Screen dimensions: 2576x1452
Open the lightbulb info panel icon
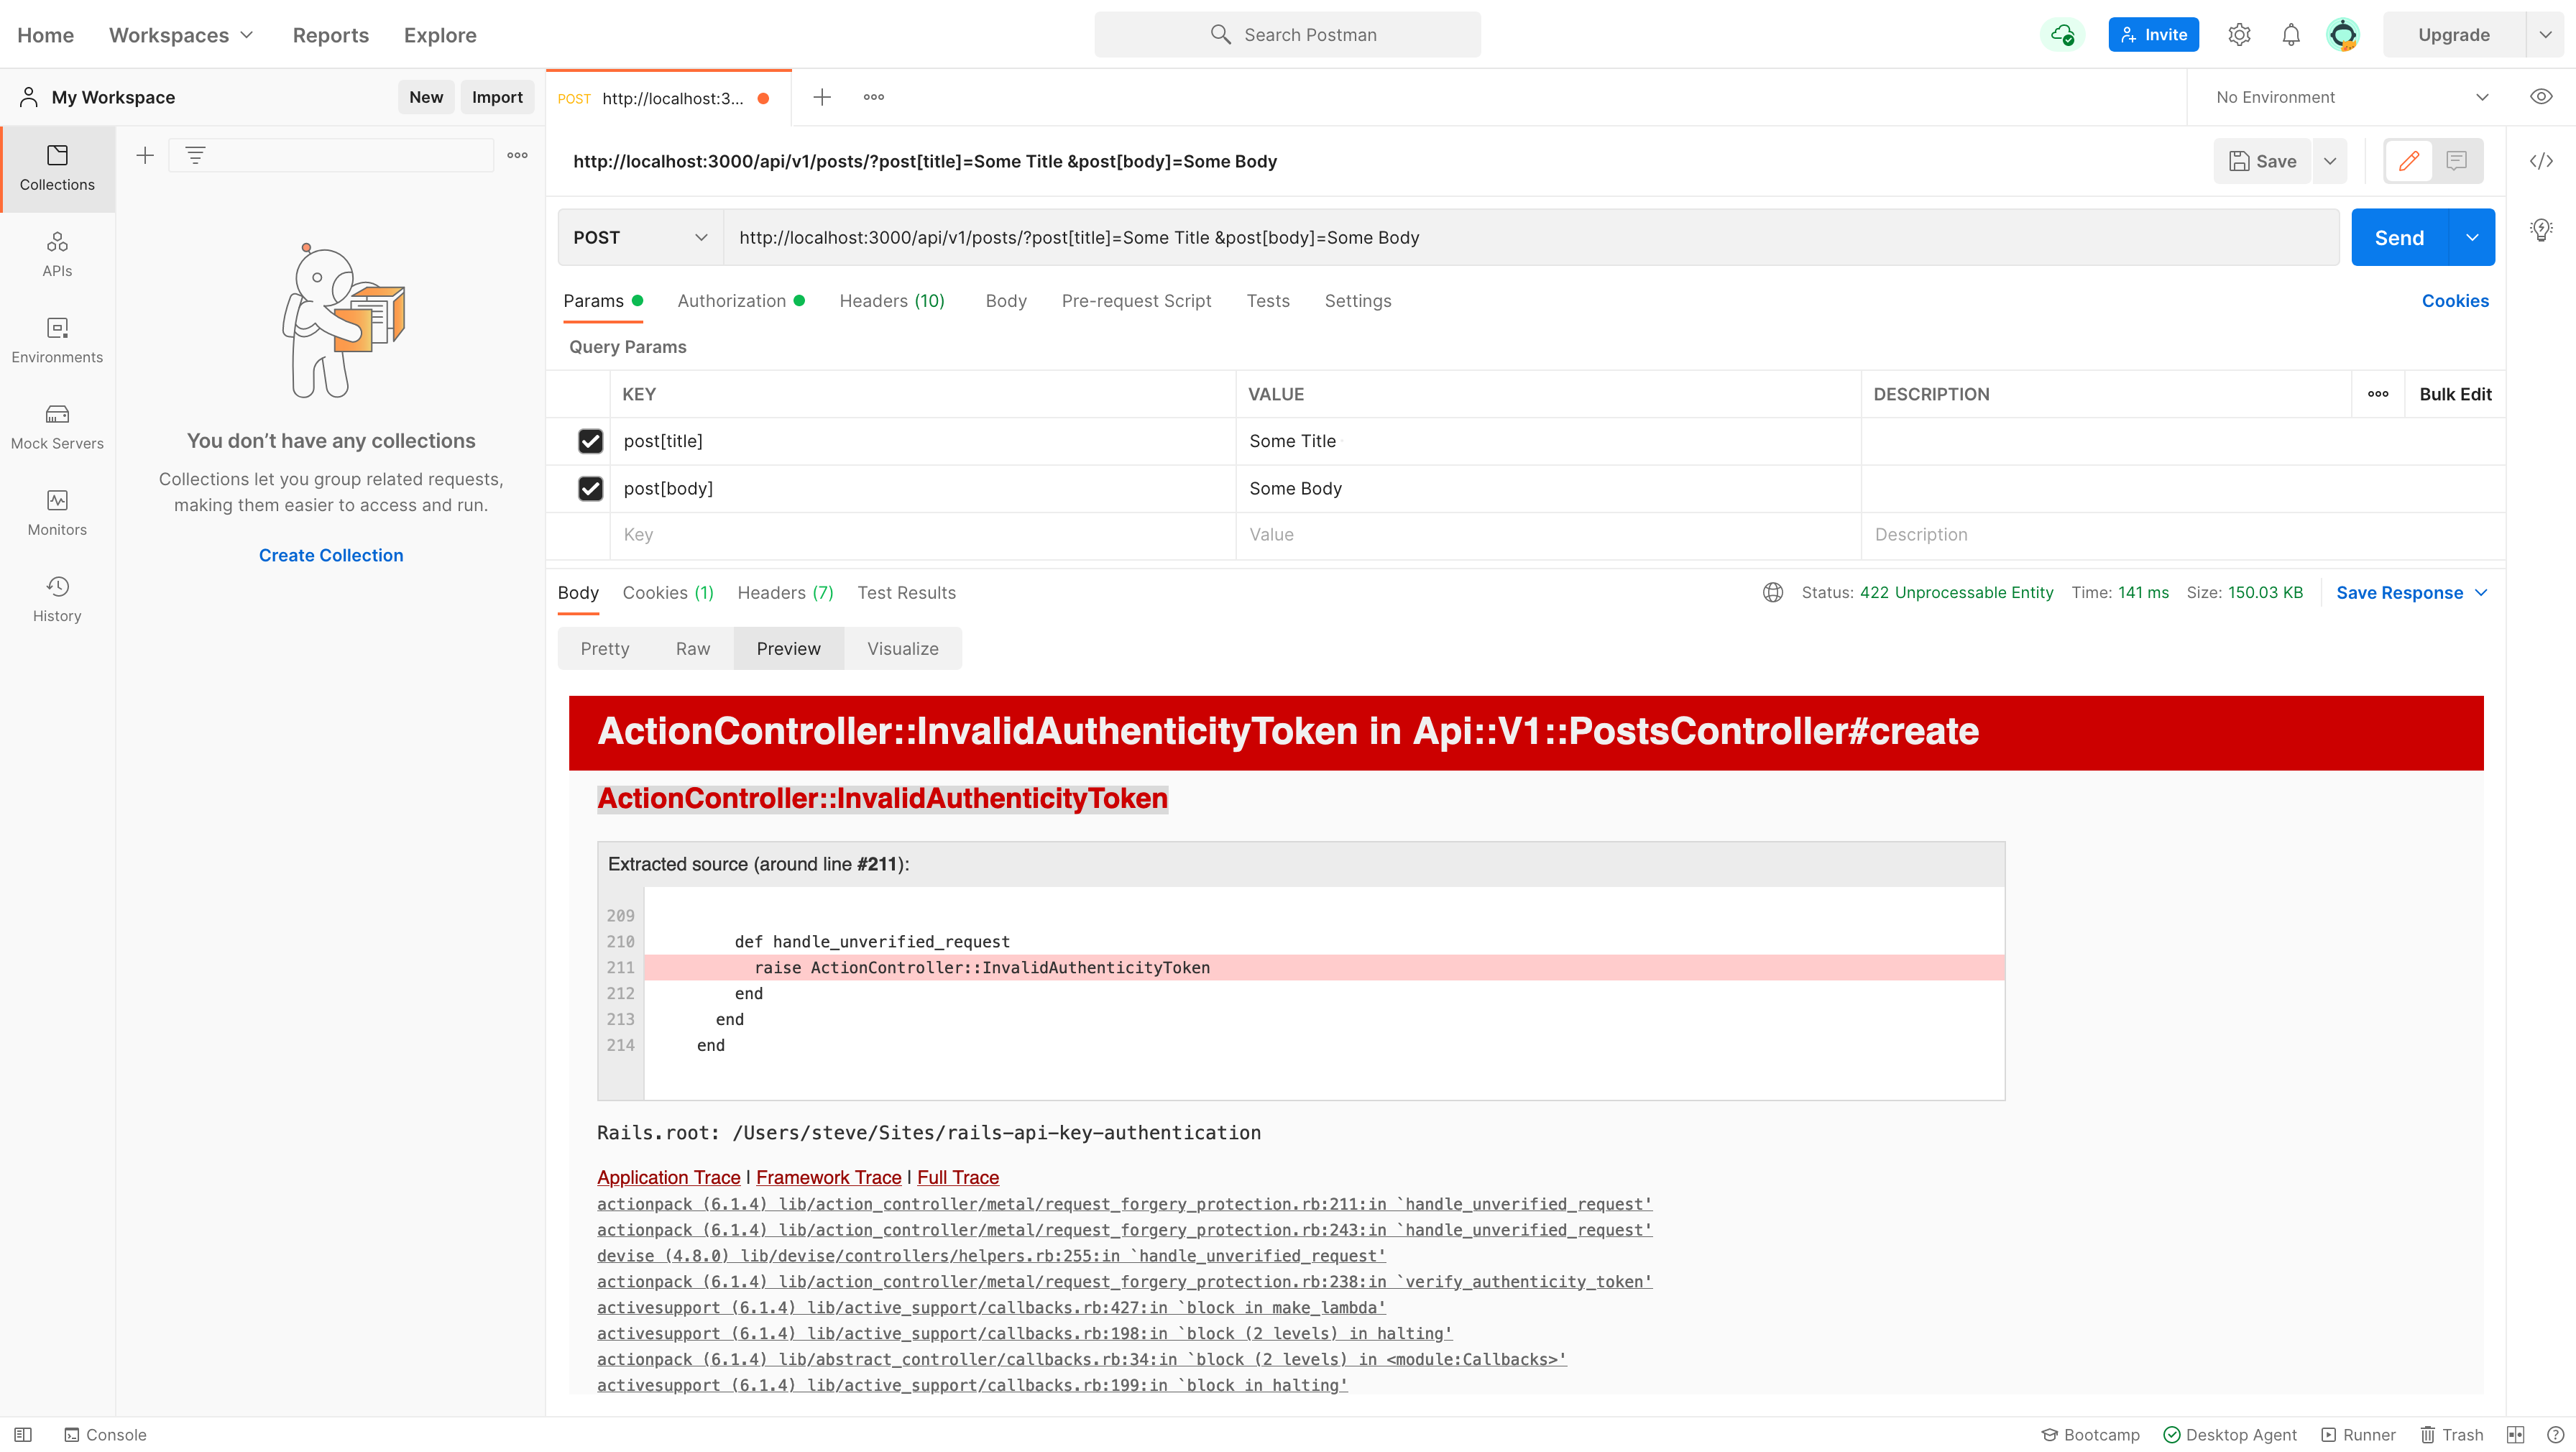2541,230
